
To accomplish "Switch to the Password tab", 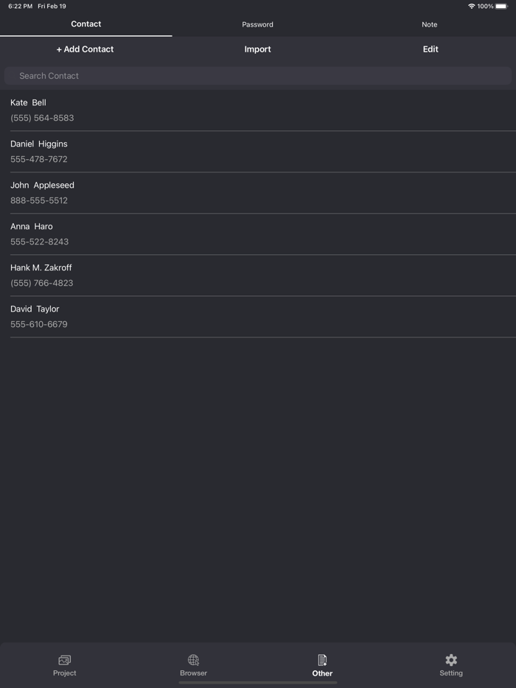I will pyautogui.click(x=257, y=24).
